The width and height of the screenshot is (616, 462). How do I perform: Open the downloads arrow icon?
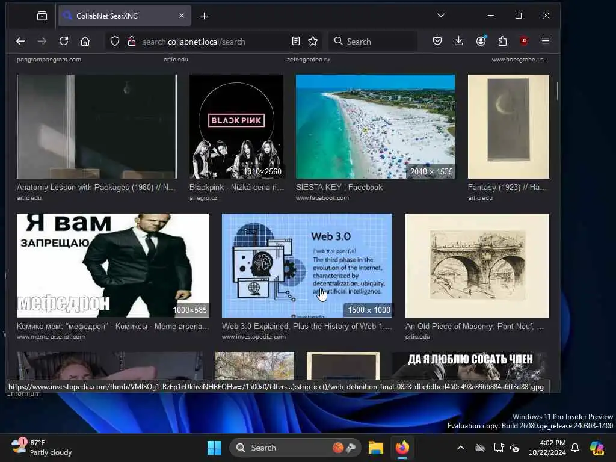458,42
